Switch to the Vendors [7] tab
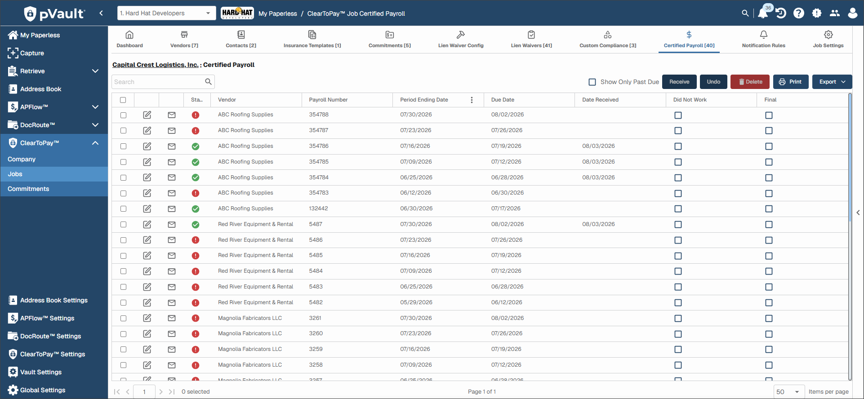864x399 pixels. point(184,39)
